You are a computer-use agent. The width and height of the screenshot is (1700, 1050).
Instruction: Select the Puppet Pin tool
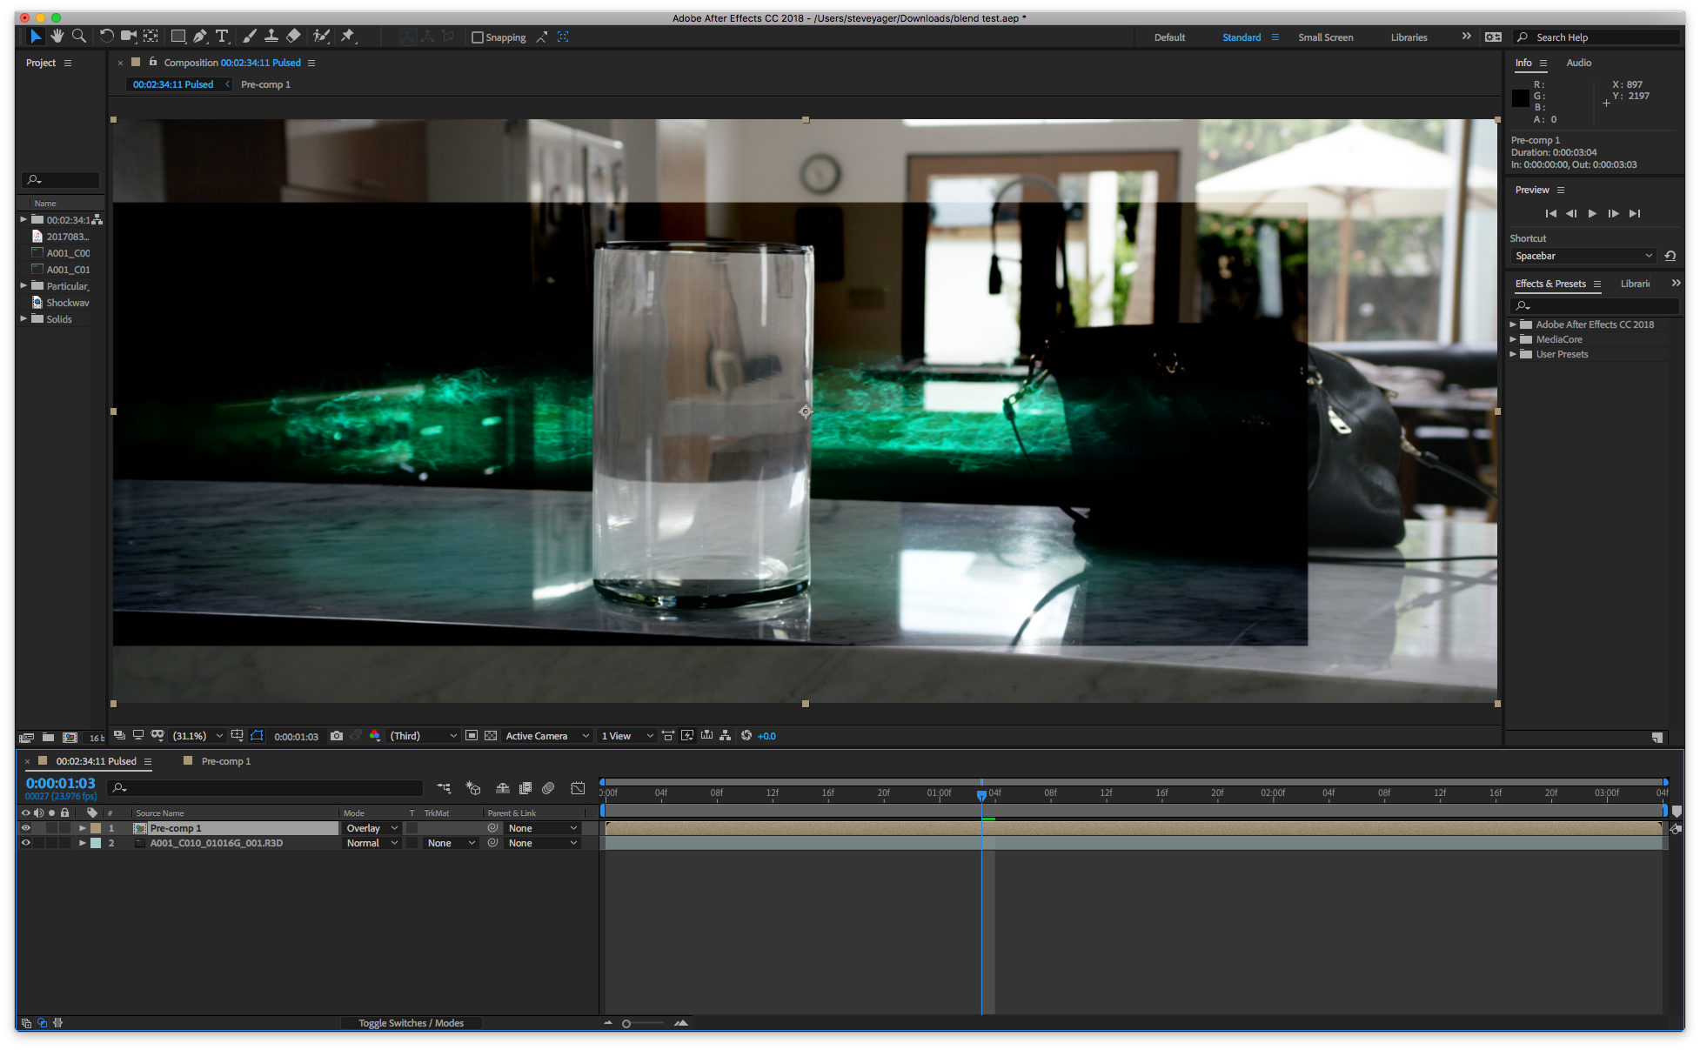coord(348,36)
